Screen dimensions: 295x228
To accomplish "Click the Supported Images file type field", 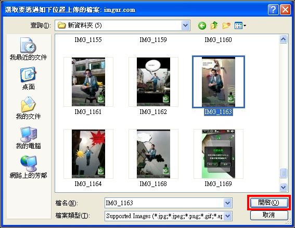I will coord(164,216).
